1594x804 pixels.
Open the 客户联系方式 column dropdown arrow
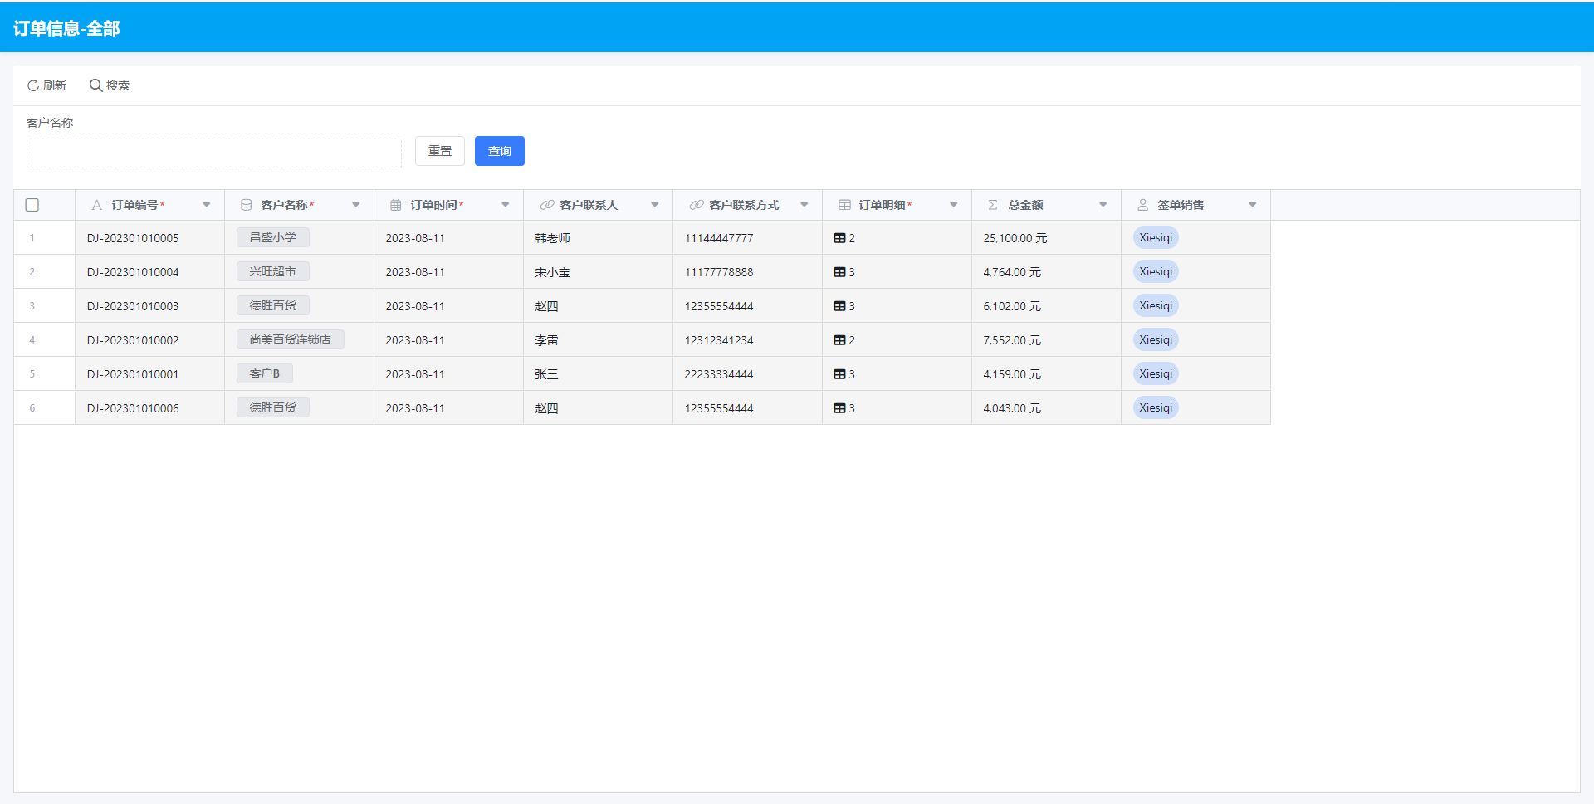804,205
